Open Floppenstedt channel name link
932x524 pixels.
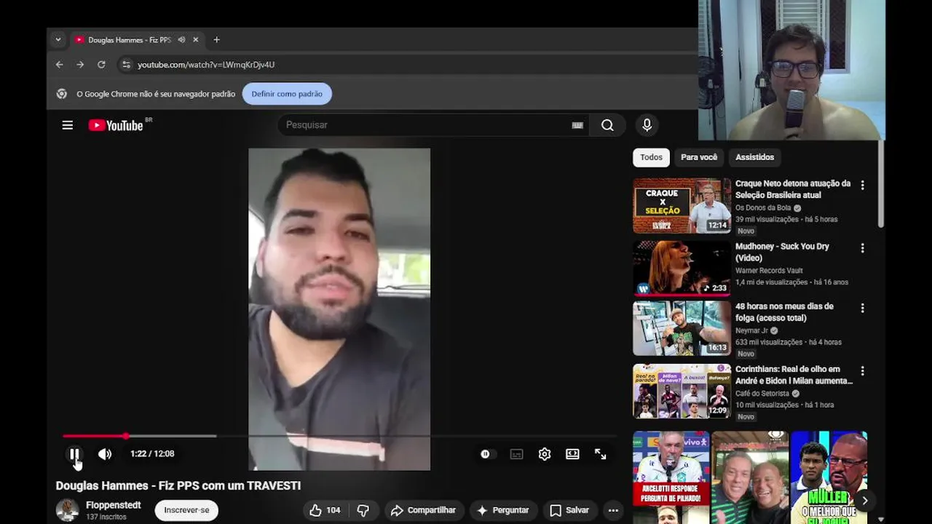114,505
